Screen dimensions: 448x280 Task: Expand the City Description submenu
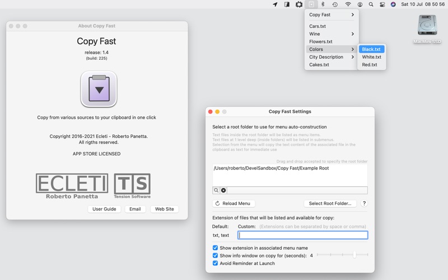click(332, 57)
